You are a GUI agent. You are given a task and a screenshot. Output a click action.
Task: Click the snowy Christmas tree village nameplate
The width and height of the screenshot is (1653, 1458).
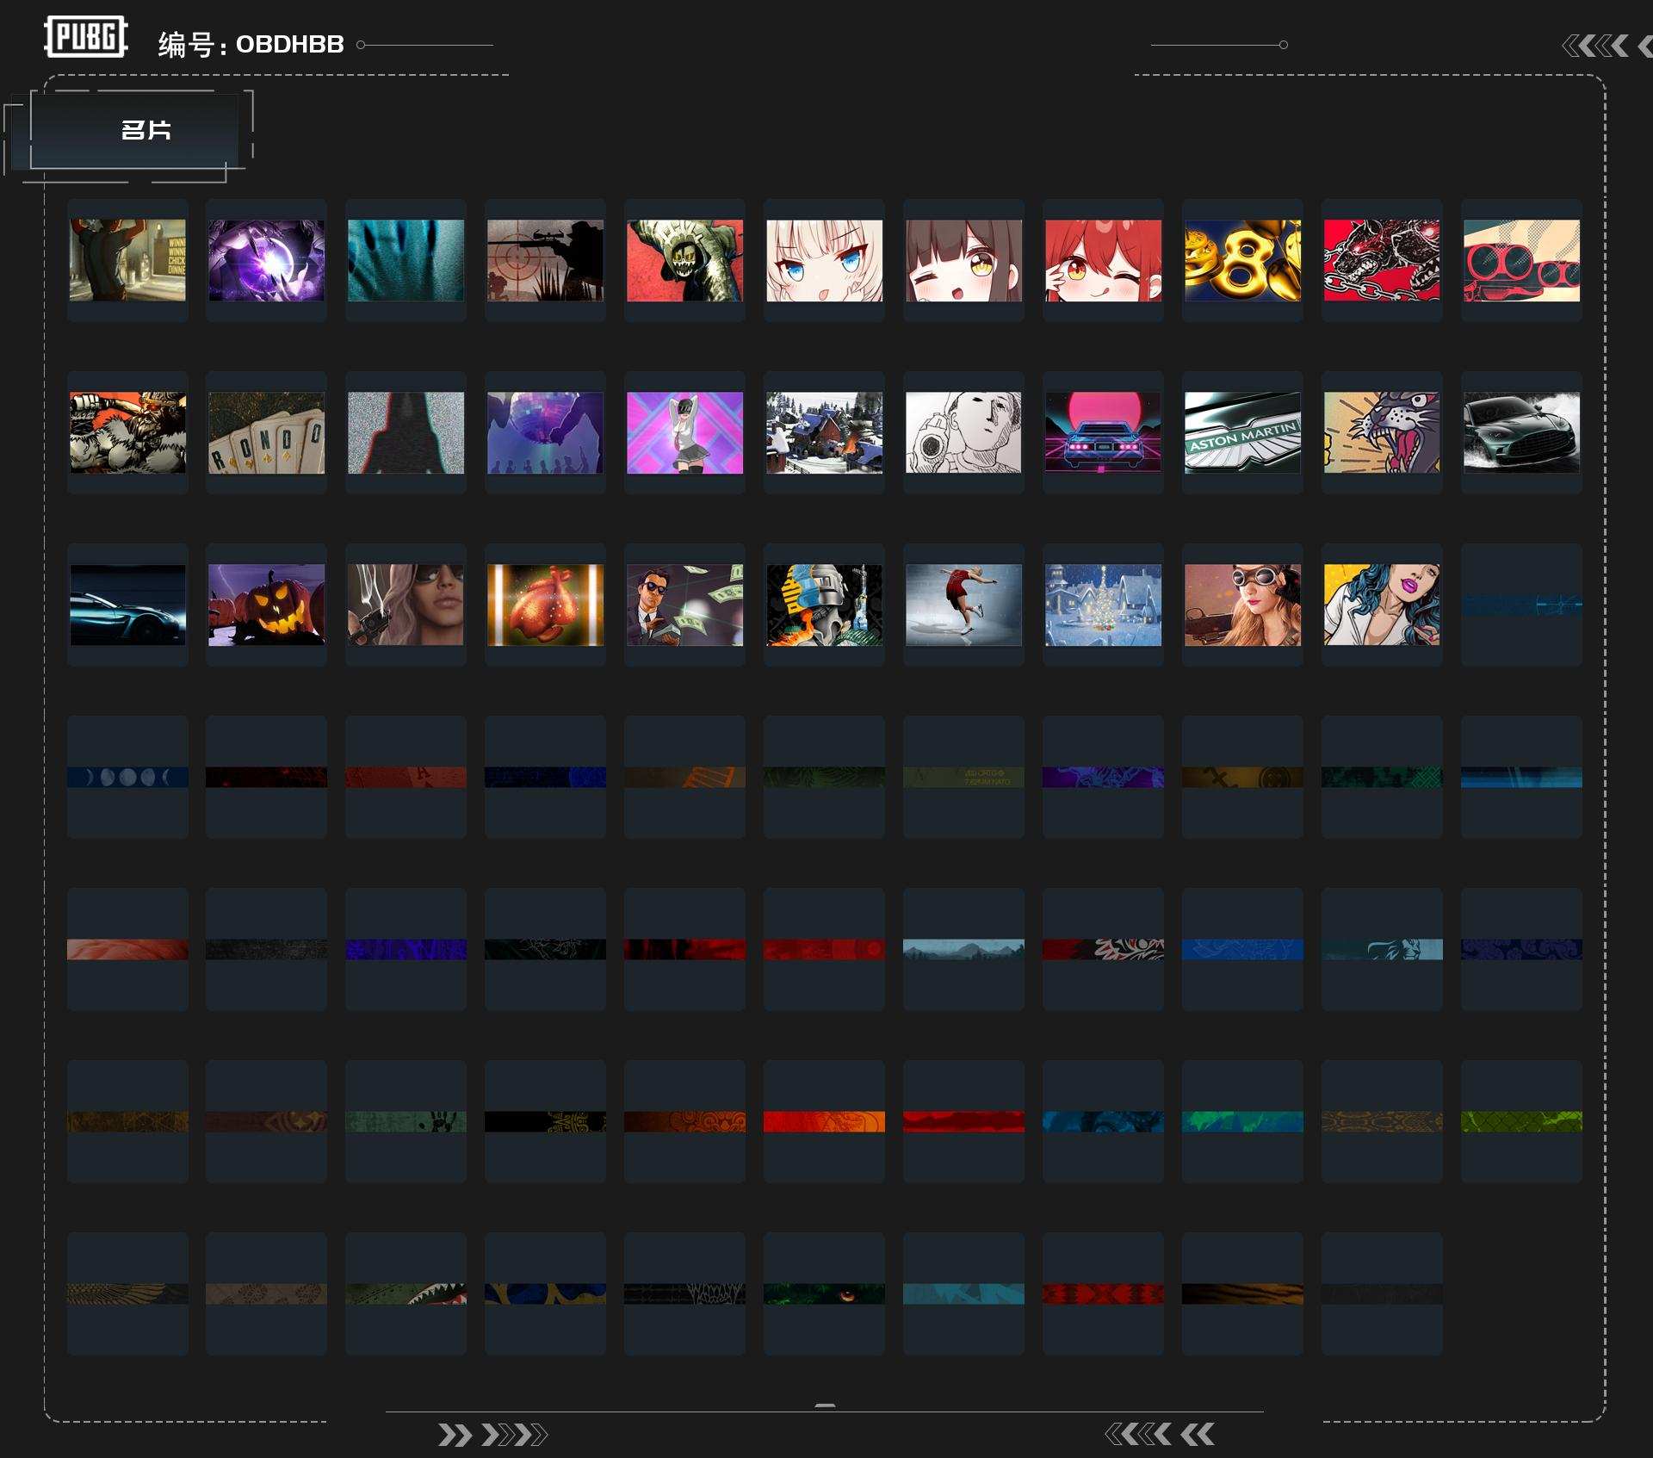coord(1103,605)
